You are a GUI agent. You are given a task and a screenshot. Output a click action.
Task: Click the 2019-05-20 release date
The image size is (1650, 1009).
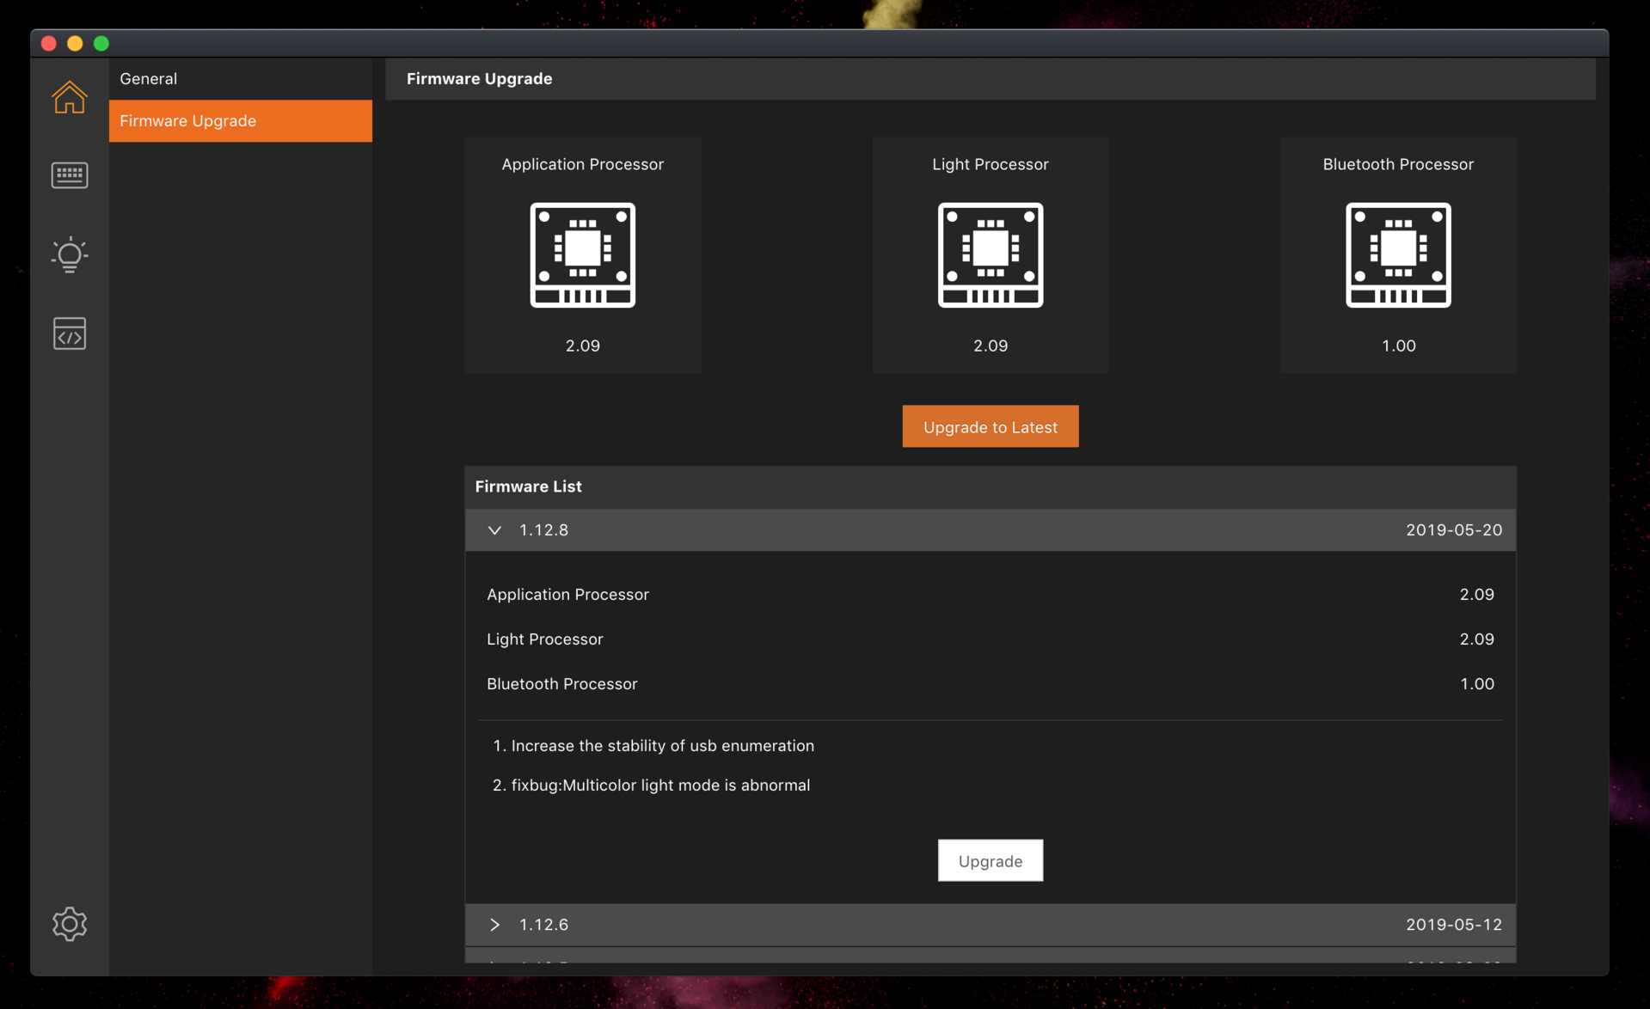click(1454, 530)
